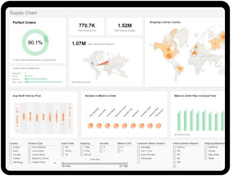Tick the Consumables product type checkbox
The height and width of the screenshot is (178, 231).
click(x=29, y=155)
